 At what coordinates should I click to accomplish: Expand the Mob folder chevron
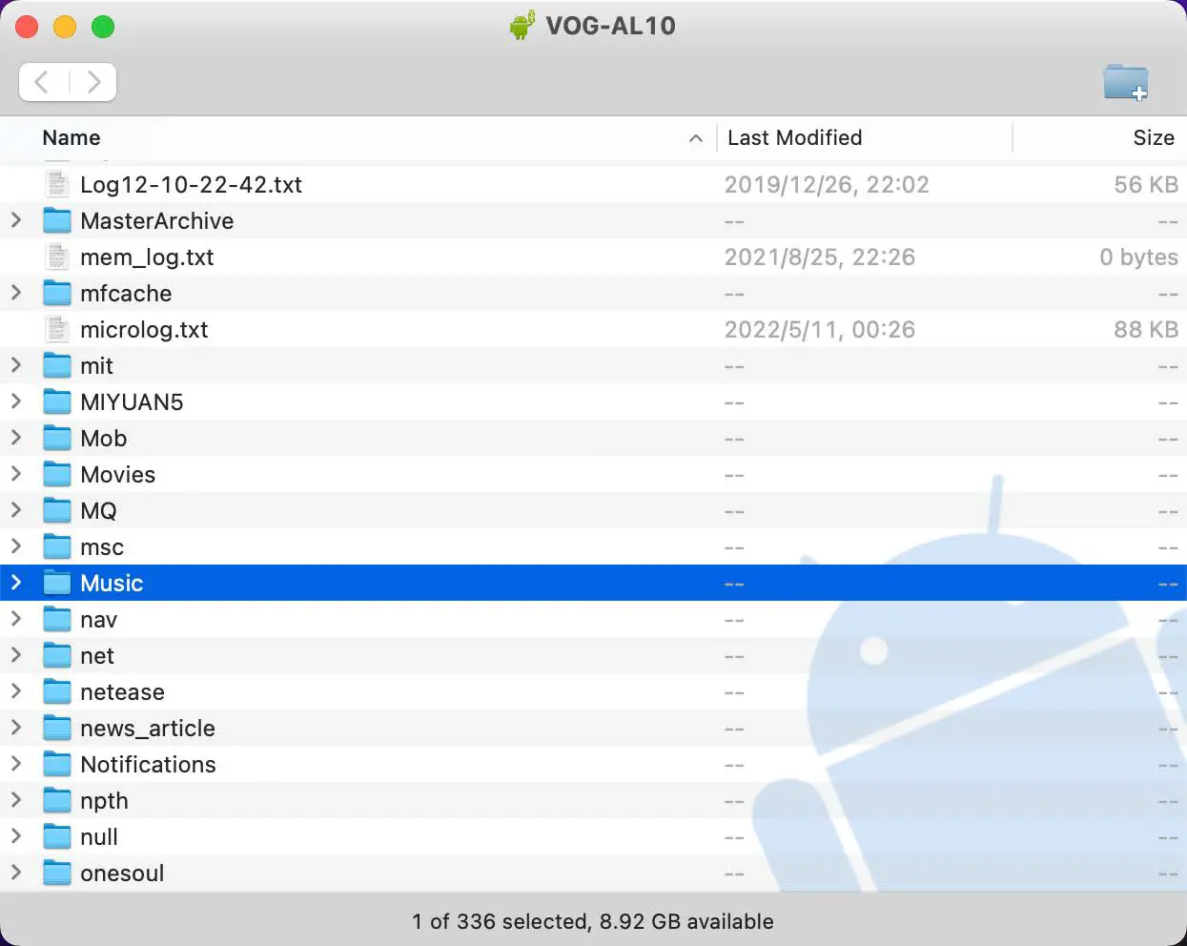coord(16,438)
